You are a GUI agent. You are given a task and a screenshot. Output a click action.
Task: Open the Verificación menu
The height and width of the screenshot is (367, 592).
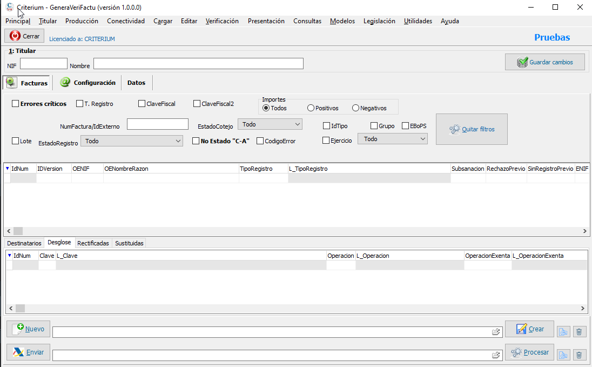tap(222, 21)
